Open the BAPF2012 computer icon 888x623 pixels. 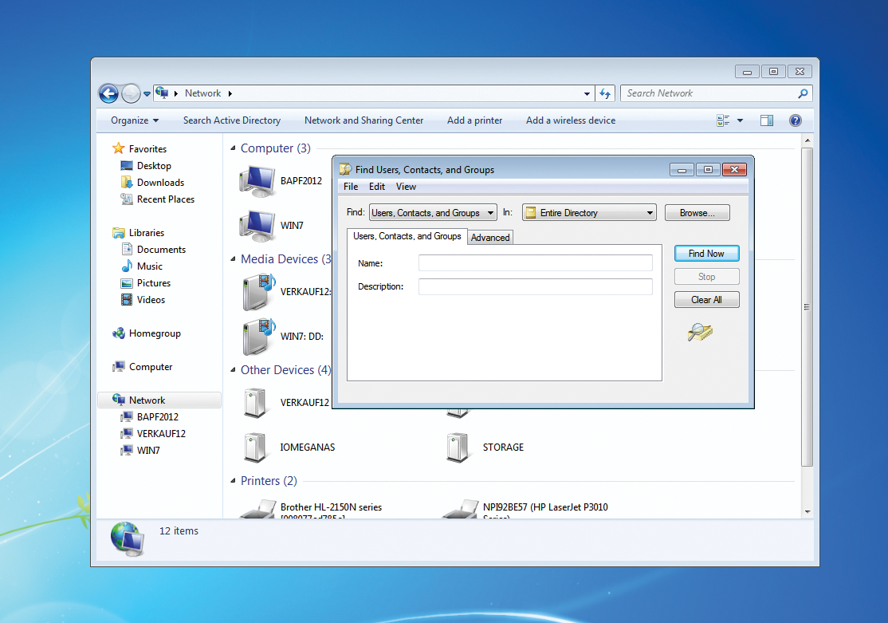(257, 181)
